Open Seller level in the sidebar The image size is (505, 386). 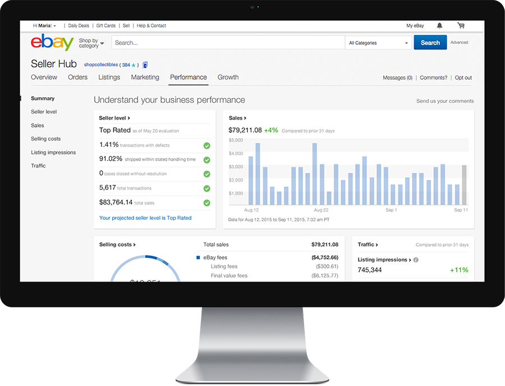point(44,112)
